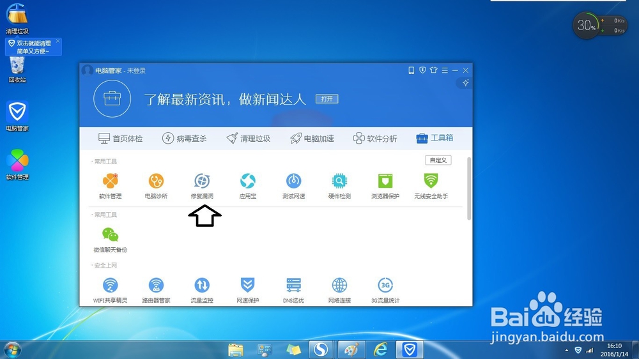Viewport: 639px width, 359px height.
Task: Click the sparkle icon below close button
Action: coord(465,83)
